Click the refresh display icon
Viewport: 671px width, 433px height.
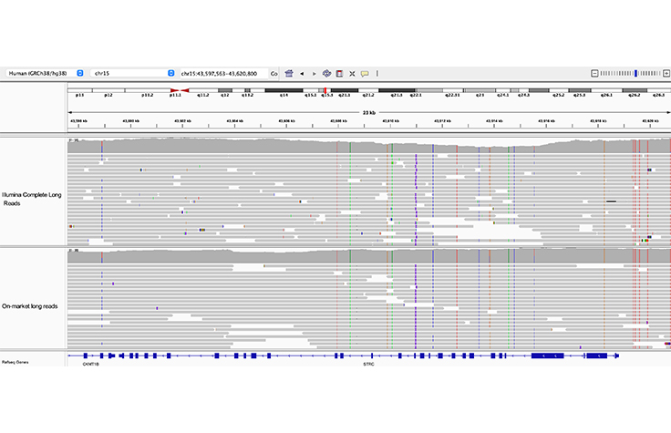coord(326,73)
